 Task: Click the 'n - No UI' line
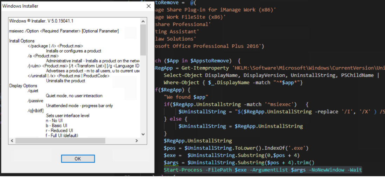[55, 121]
